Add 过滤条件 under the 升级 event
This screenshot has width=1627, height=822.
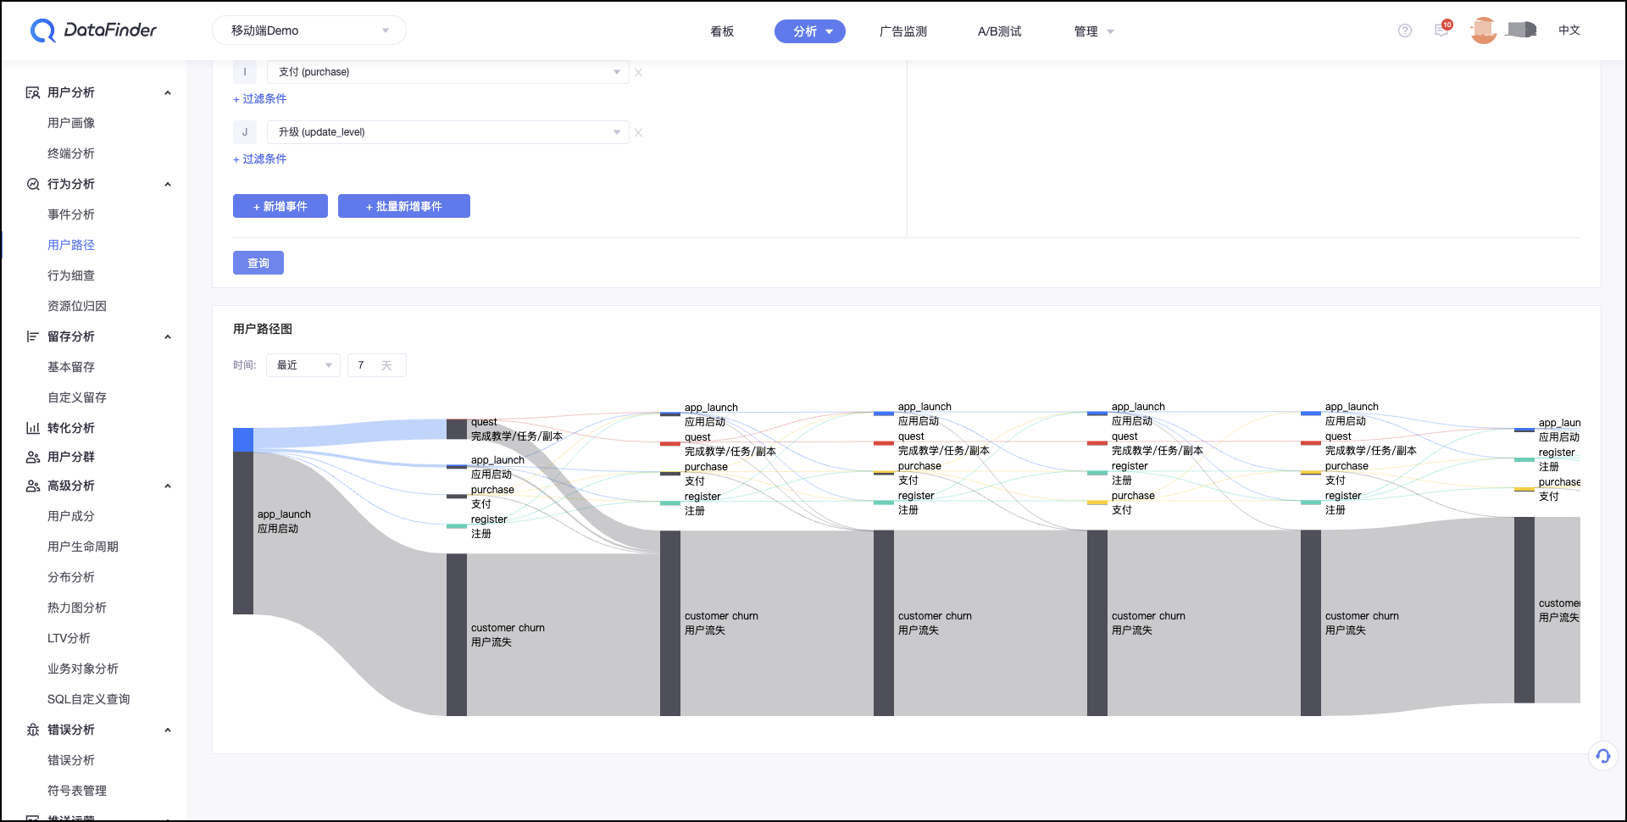click(x=260, y=159)
